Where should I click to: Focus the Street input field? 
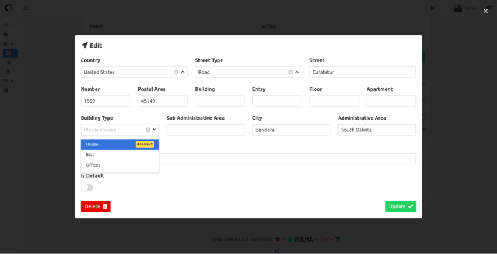click(363, 72)
